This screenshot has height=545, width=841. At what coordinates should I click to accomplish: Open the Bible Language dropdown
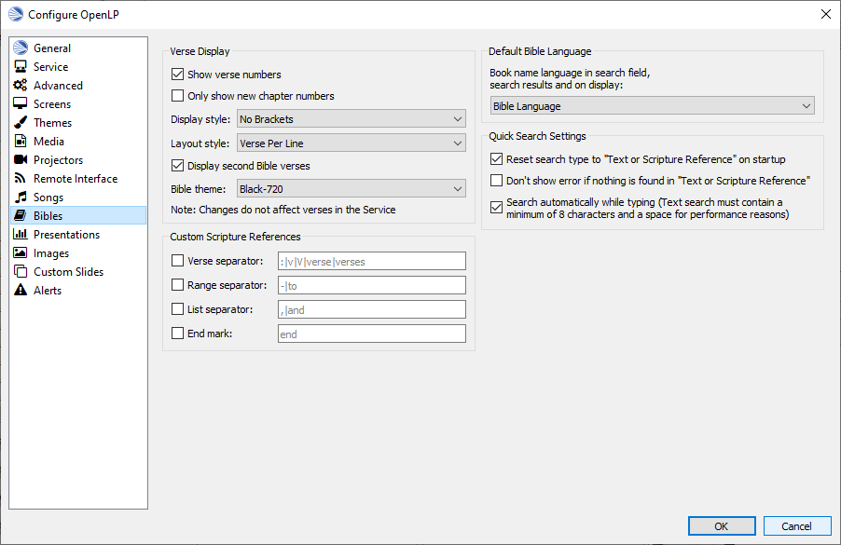pyautogui.click(x=653, y=105)
